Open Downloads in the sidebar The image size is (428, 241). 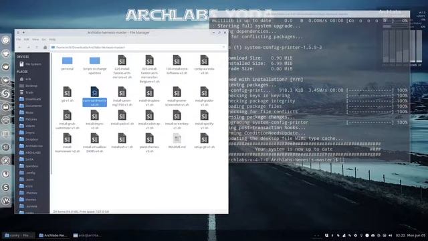click(30, 99)
